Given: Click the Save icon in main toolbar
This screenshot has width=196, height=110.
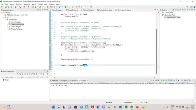Looking at the screenshot, I should click(6, 7).
